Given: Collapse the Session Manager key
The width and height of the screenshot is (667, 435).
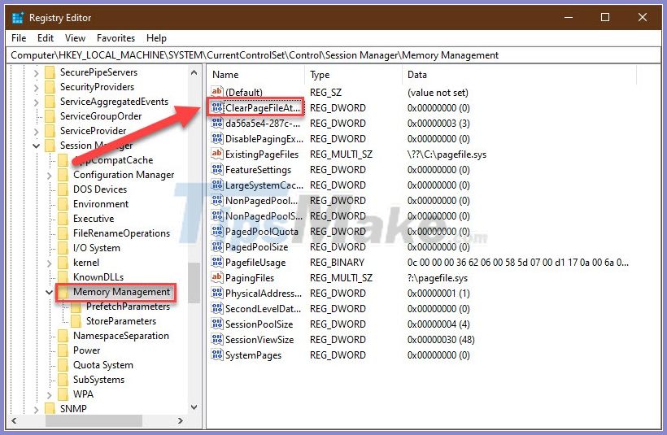Looking at the screenshot, I should 36,146.
